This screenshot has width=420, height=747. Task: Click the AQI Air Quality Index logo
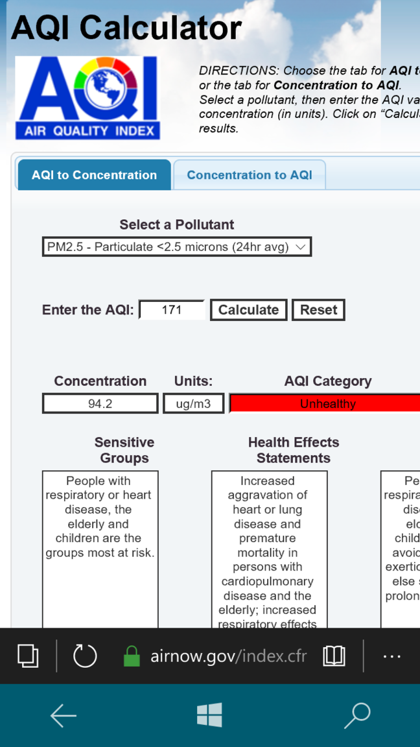click(x=87, y=97)
